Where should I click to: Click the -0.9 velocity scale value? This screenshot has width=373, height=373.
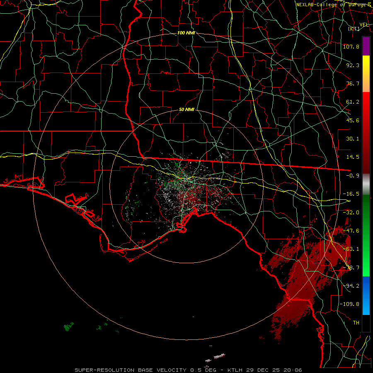(x=353, y=176)
